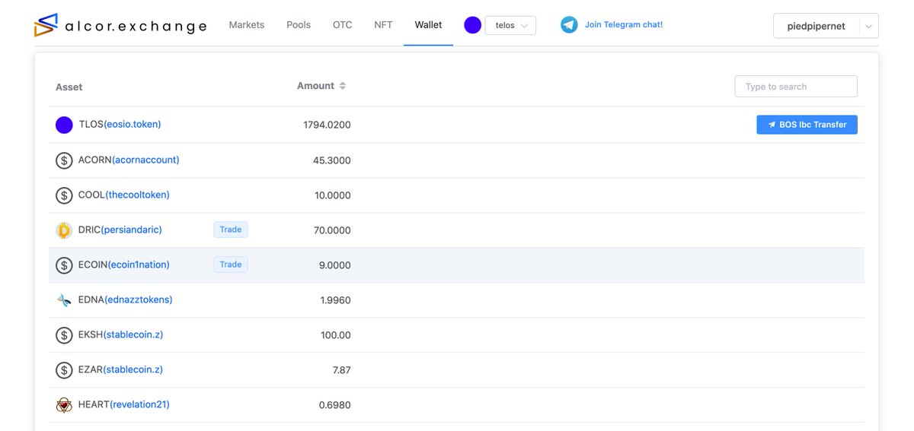The height and width of the screenshot is (431, 914).
Task: Open the Pools tab
Action: pos(299,25)
